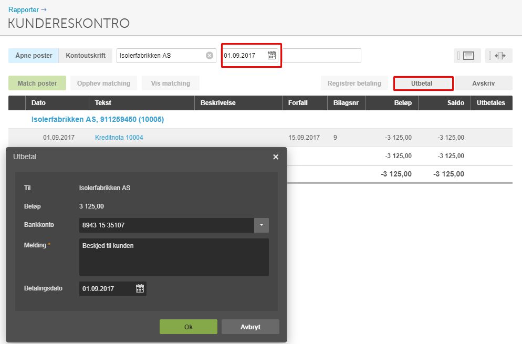Sort by the Utbetales column header
The height and width of the screenshot is (344, 522).
coord(491,103)
